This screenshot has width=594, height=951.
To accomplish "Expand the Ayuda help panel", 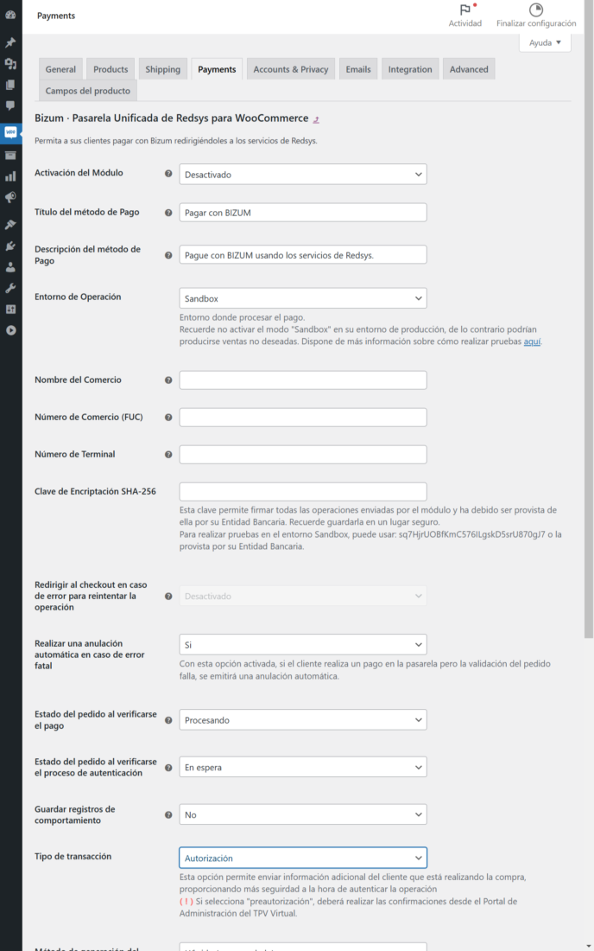I will pyautogui.click(x=545, y=42).
